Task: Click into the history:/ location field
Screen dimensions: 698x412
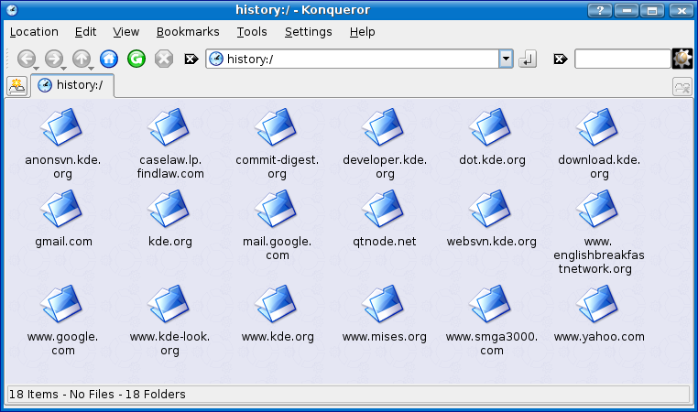Action: click(x=352, y=59)
